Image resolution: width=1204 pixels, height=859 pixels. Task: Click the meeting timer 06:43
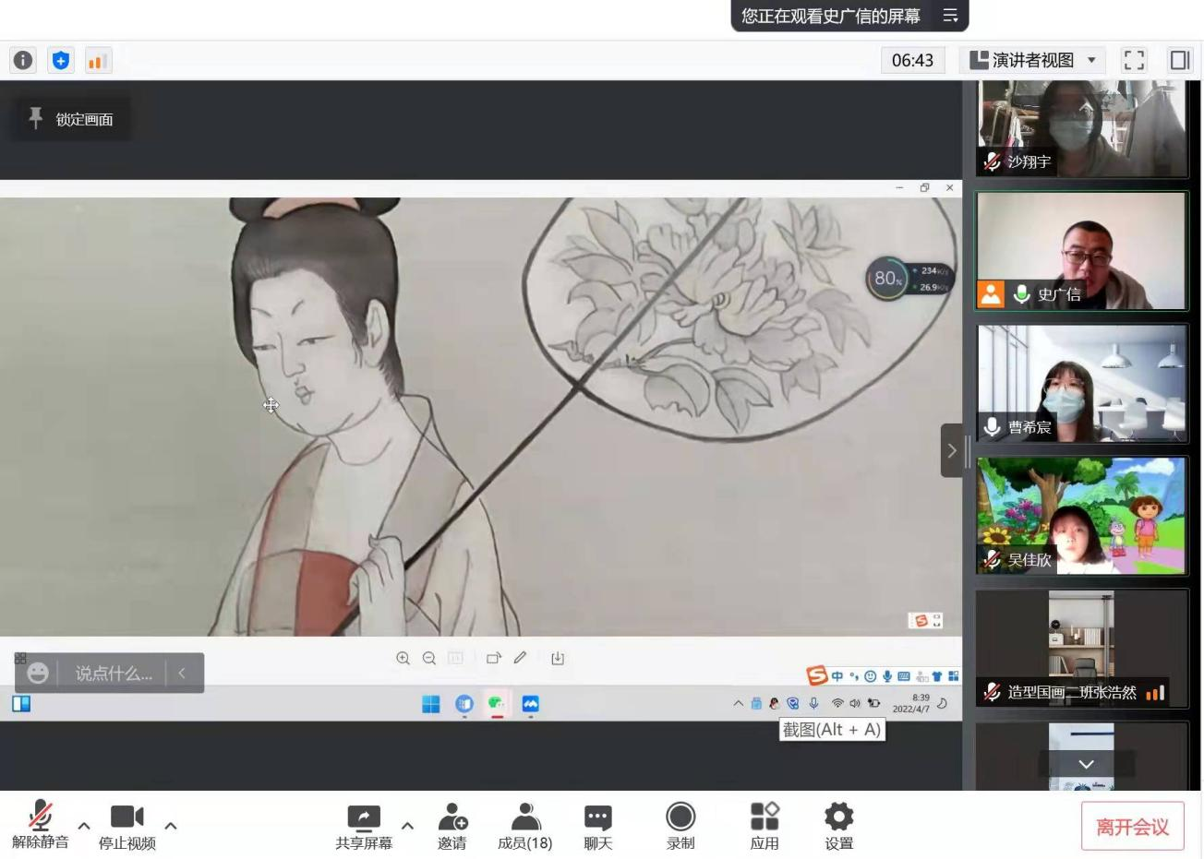[x=912, y=61]
